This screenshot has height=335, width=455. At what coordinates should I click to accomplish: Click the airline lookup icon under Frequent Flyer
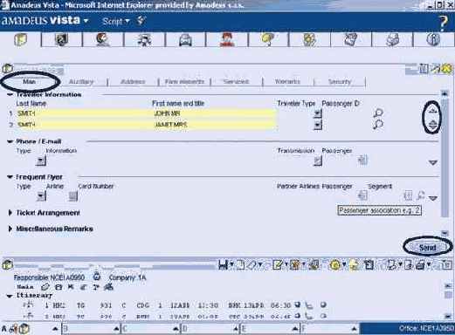click(x=72, y=196)
